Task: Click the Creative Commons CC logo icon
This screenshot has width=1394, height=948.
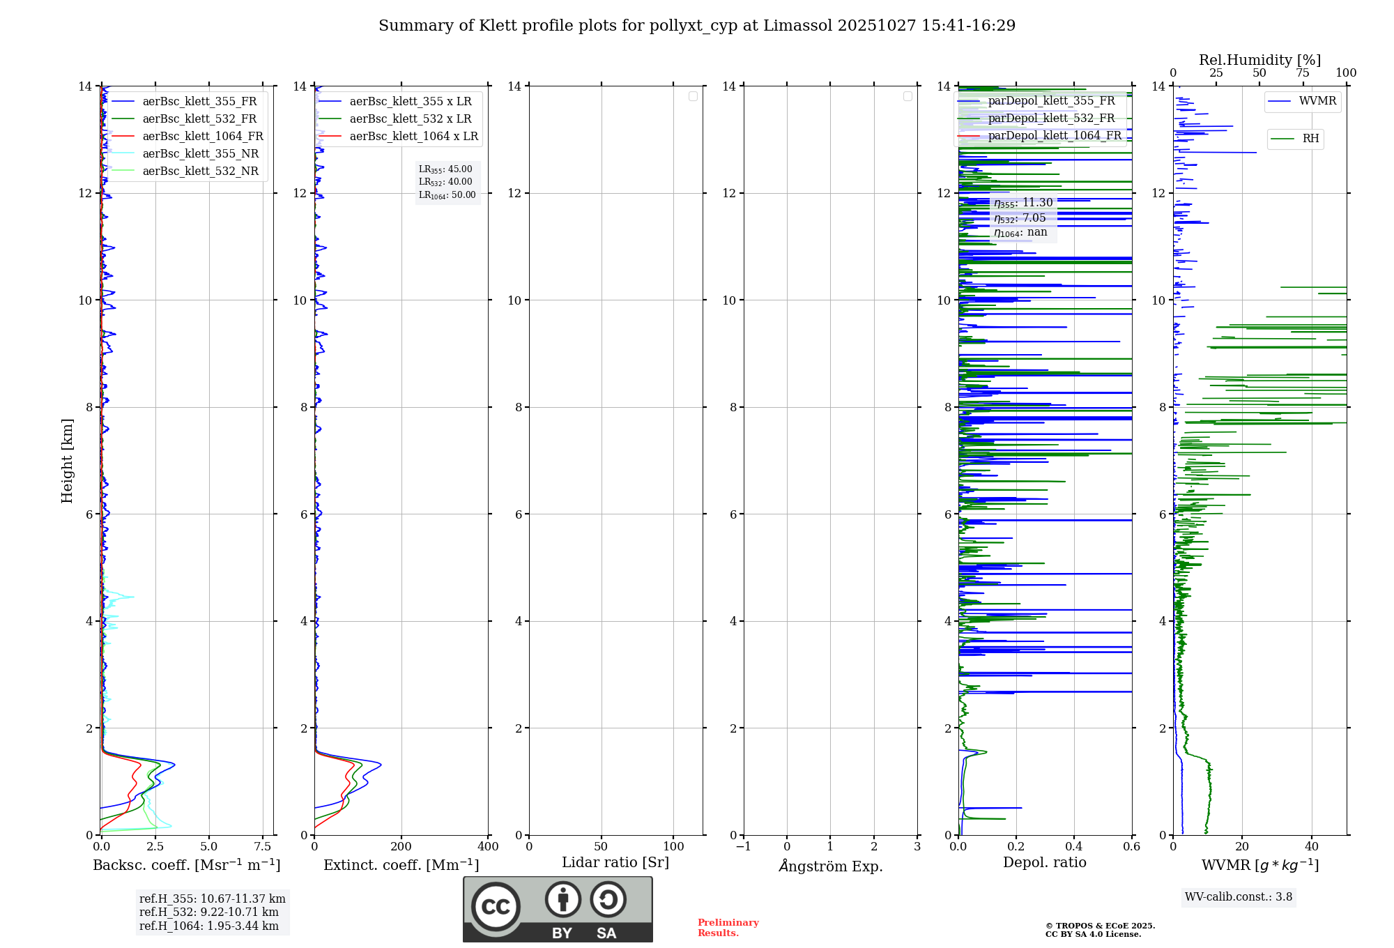Action: tap(496, 906)
